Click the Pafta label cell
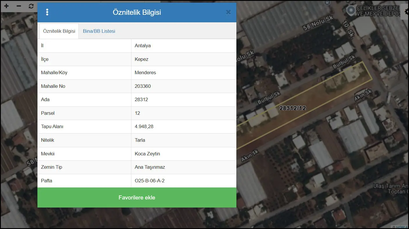 (x=84, y=181)
